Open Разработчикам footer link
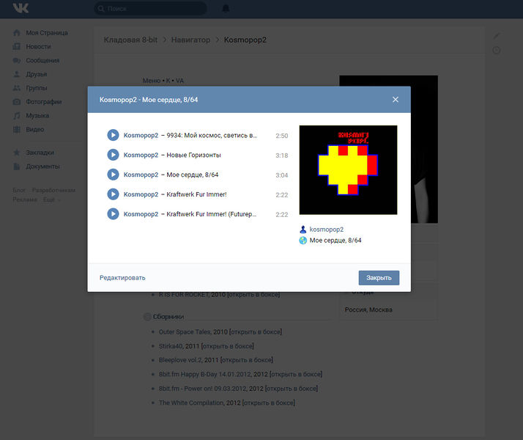This screenshot has height=440, width=523. coord(53,190)
